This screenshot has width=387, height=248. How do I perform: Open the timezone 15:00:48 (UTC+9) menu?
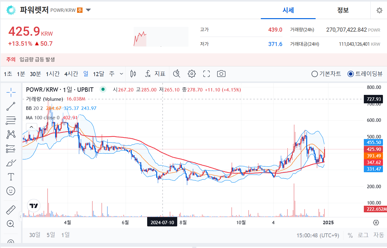[x=318, y=235]
